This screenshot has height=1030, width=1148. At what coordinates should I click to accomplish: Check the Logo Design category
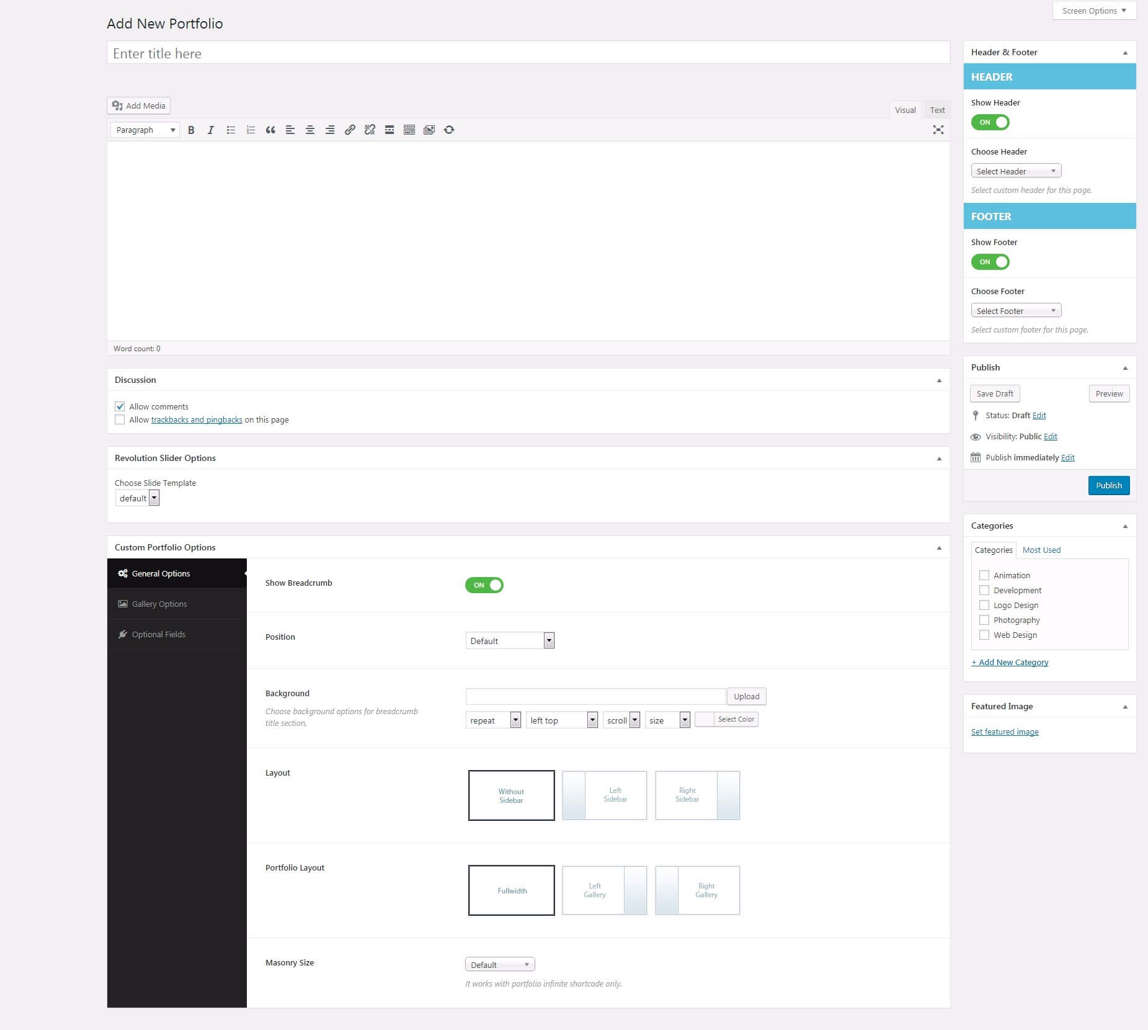tap(984, 605)
